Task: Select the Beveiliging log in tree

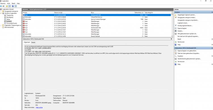Action: pyautogui.click(x=10, y=17)
